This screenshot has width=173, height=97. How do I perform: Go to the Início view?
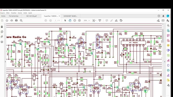tap(3, 16)
